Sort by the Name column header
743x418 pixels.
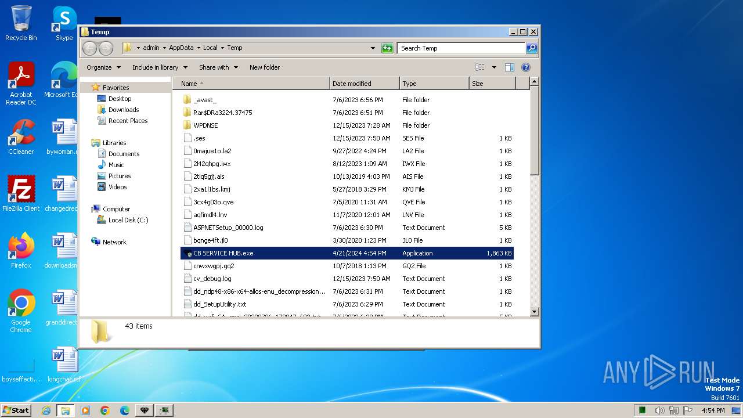tap(251, 84)
